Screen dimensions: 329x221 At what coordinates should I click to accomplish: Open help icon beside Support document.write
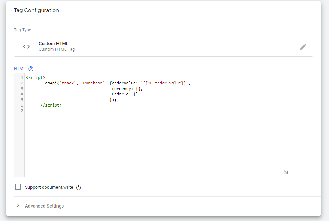(x=78, y=188)
